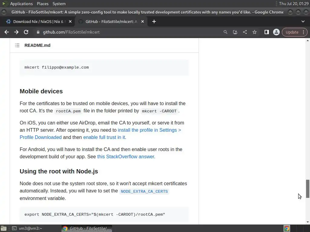
Task: Click the NODE_EXTRA_CA_CERTS code link
Action: [144, 191]
